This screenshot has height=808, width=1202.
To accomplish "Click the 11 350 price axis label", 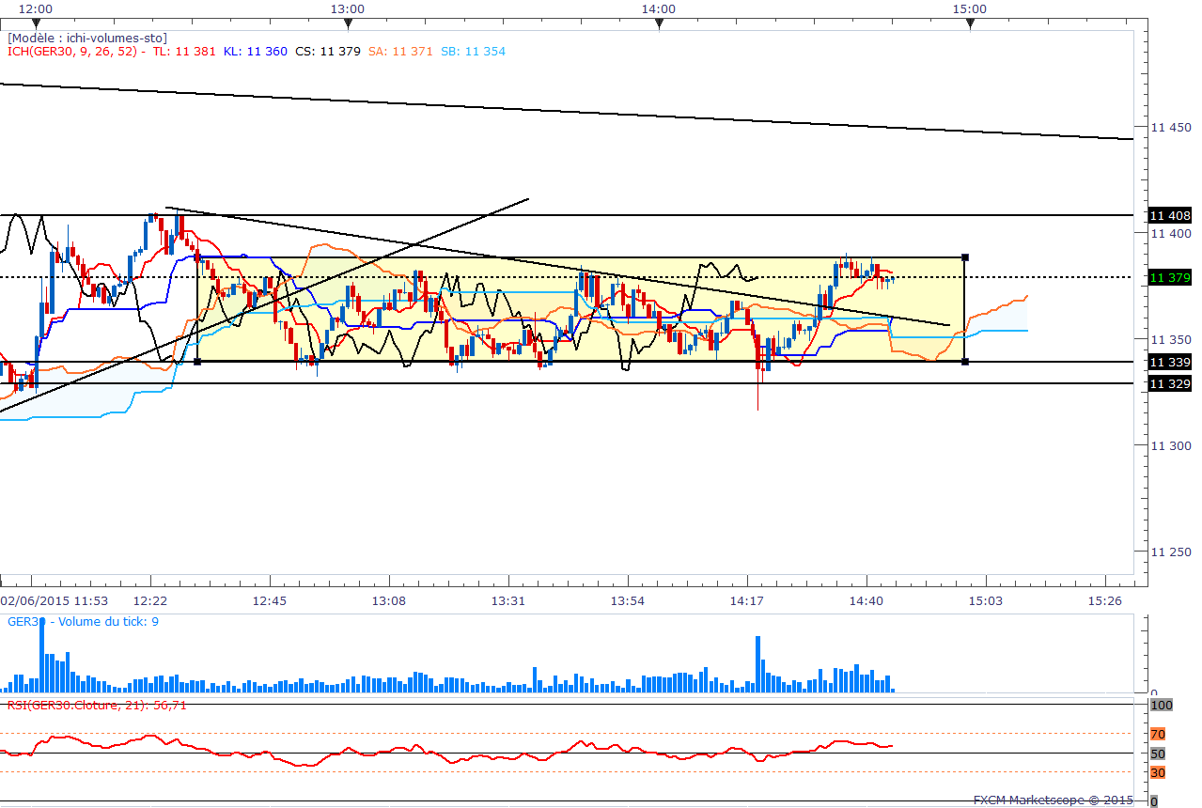I will (1171, 339).
